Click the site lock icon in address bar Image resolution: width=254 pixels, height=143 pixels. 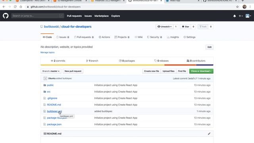(x=28, y=7)
